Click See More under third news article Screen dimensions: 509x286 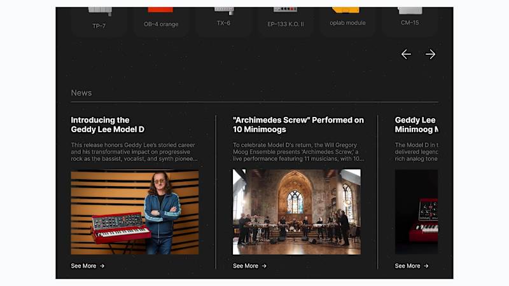coord(412,266)
